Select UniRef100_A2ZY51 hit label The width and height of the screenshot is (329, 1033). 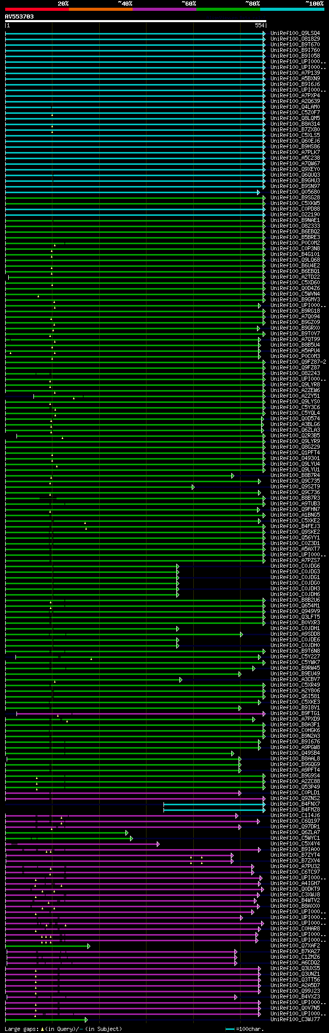(x=295, y=396)
